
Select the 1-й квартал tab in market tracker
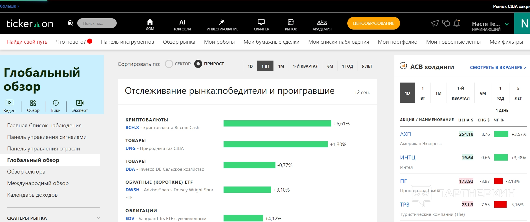tap(306, 66)
